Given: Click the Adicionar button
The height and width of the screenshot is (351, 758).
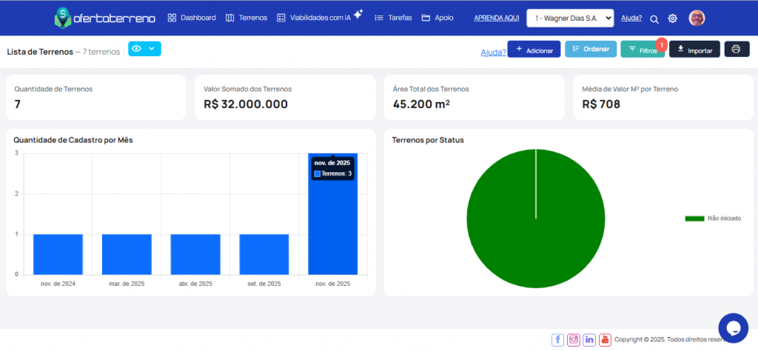Looking at the screenshot, I should coord(534,50).
